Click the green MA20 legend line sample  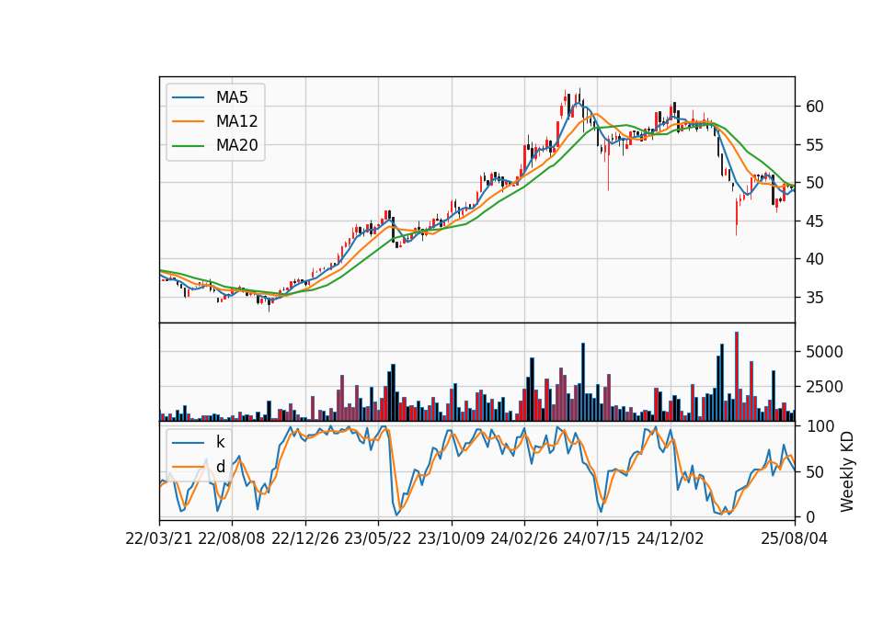point(189,146)
